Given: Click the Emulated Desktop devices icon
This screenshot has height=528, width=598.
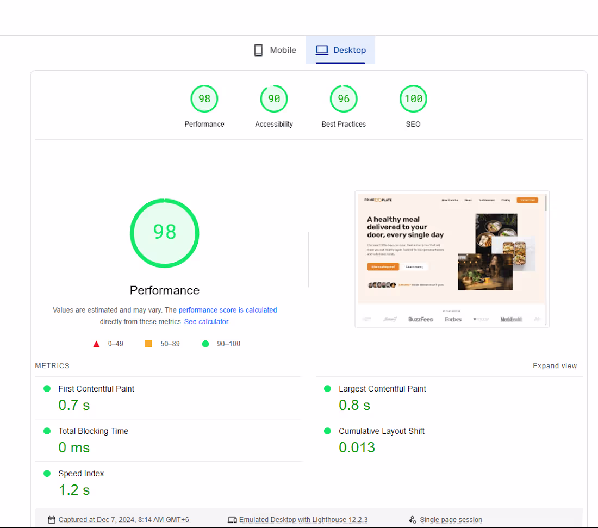Looking at the screenshot, I should [x=232, y=520].
